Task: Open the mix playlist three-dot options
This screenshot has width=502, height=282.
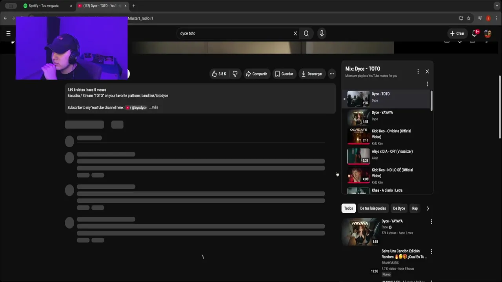Action: pyautogui.click(x=418, y=71)
